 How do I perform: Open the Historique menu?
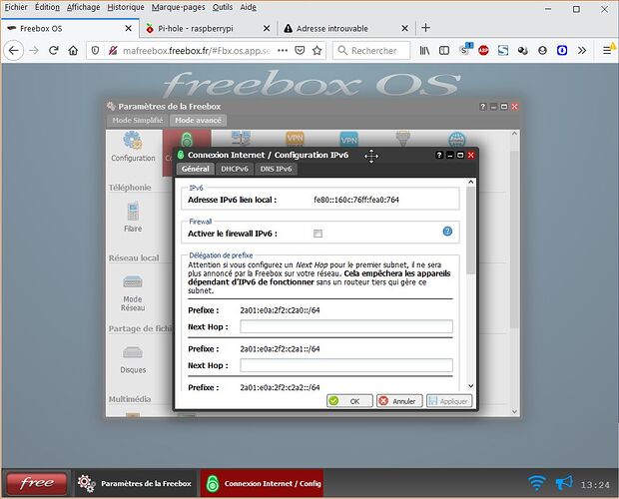126,7
